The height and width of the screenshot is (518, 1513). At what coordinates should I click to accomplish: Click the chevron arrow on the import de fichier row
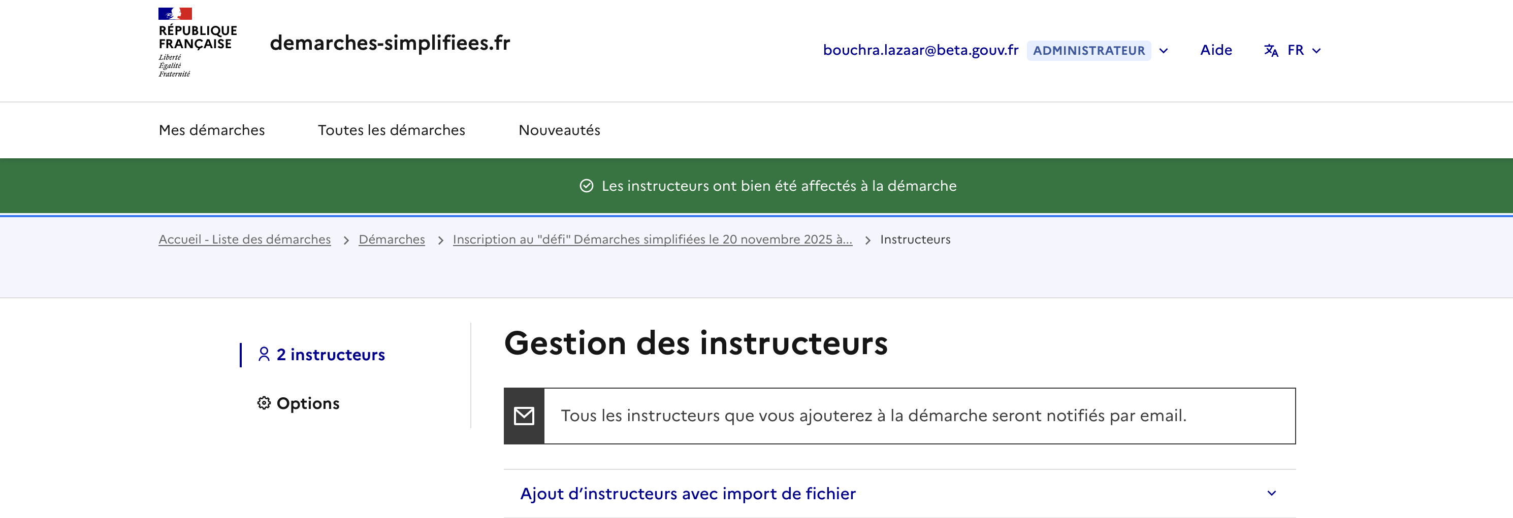1271,493
